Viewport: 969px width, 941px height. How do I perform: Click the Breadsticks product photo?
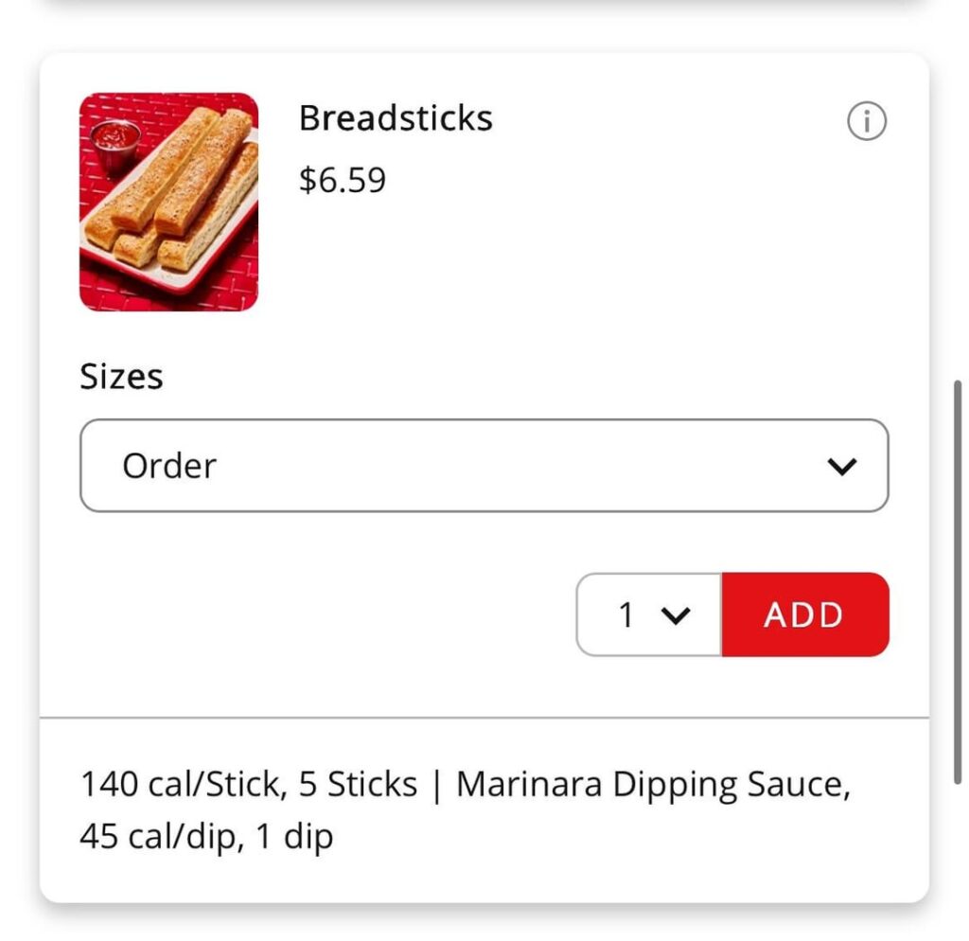point(167,201)
